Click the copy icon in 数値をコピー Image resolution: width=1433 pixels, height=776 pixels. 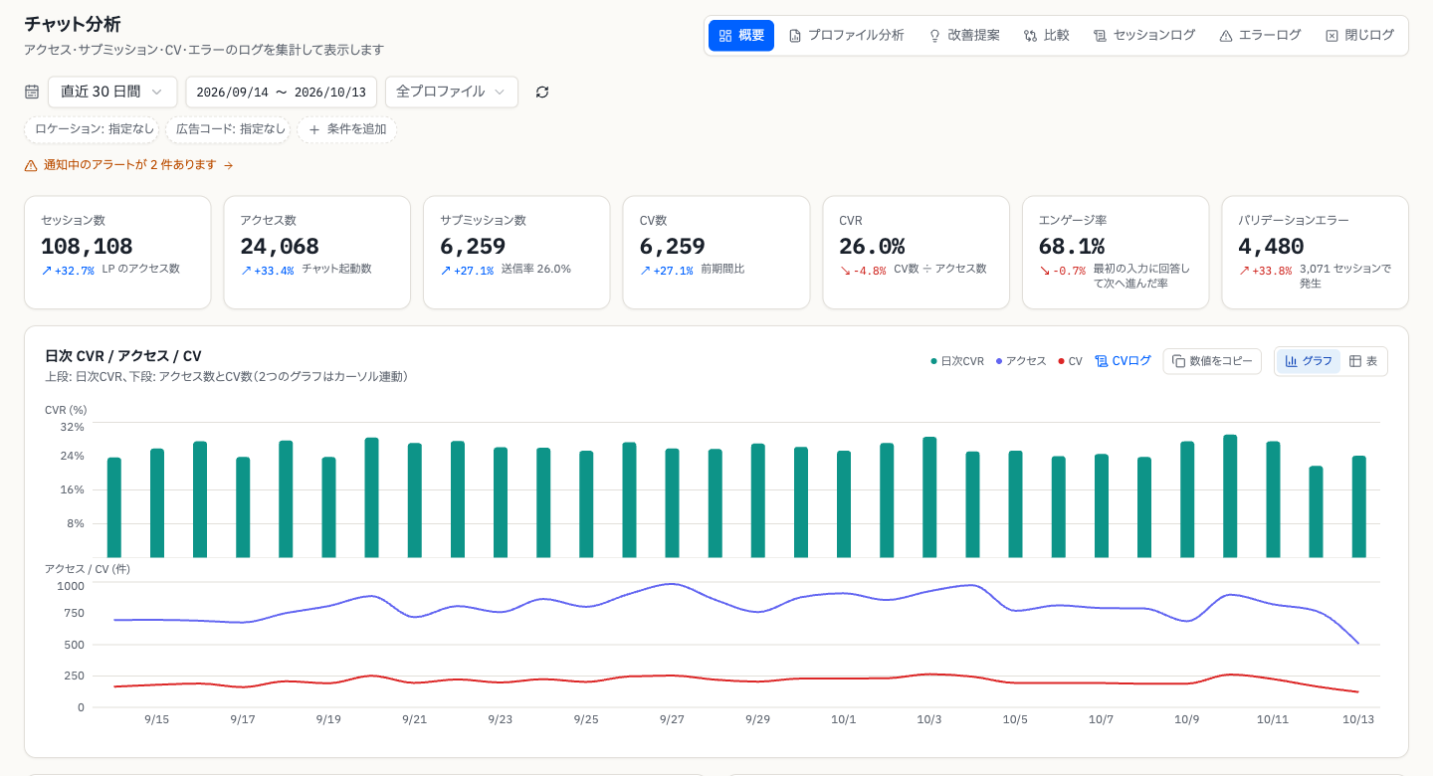1178,361
